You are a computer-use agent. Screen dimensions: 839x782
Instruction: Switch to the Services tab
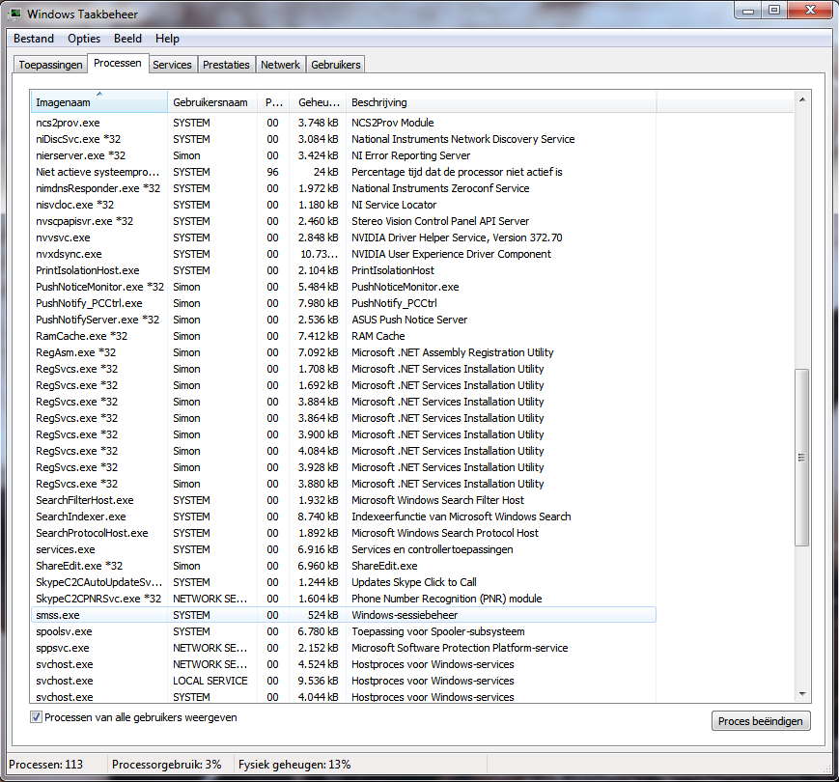coord(172,65)
